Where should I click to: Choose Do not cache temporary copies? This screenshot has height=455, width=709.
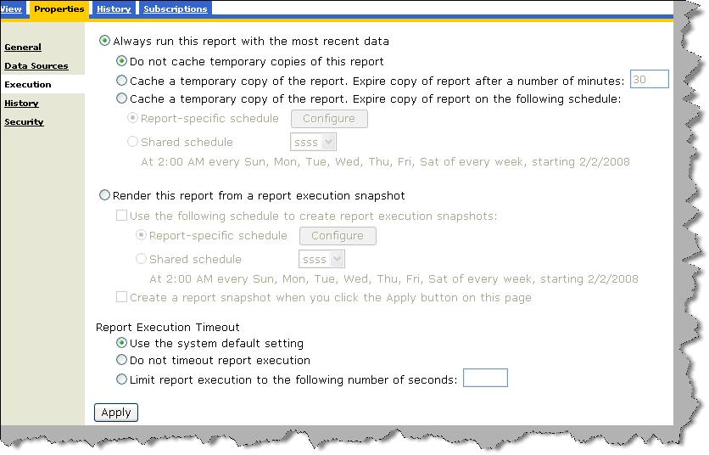121,60
